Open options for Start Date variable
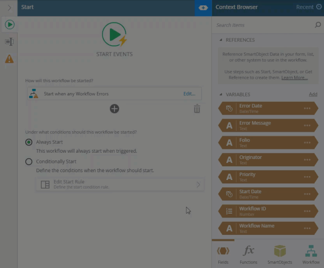 coord(307,194)
